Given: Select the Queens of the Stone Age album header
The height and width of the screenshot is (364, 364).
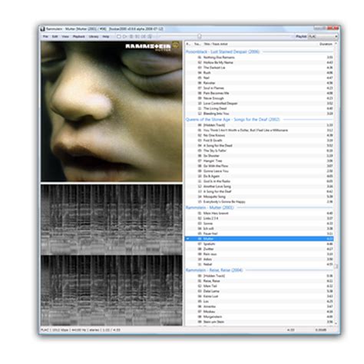Looking at the screenshot, I should 259,120.
